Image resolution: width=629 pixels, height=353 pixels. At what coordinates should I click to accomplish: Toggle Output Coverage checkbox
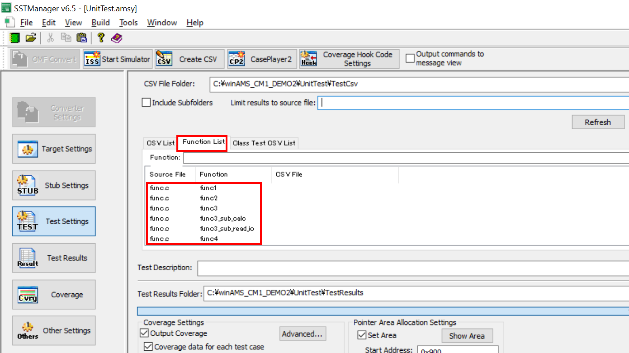tap(144, 334)
